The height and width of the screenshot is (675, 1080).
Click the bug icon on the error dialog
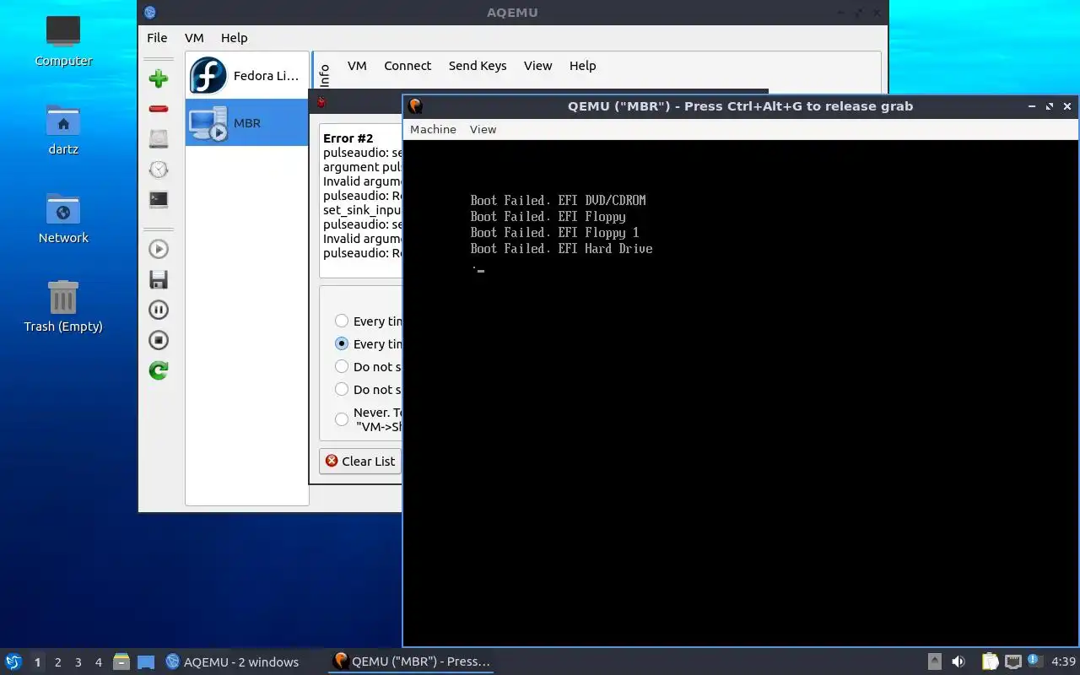pyautogui.click(x=321, y=102)
